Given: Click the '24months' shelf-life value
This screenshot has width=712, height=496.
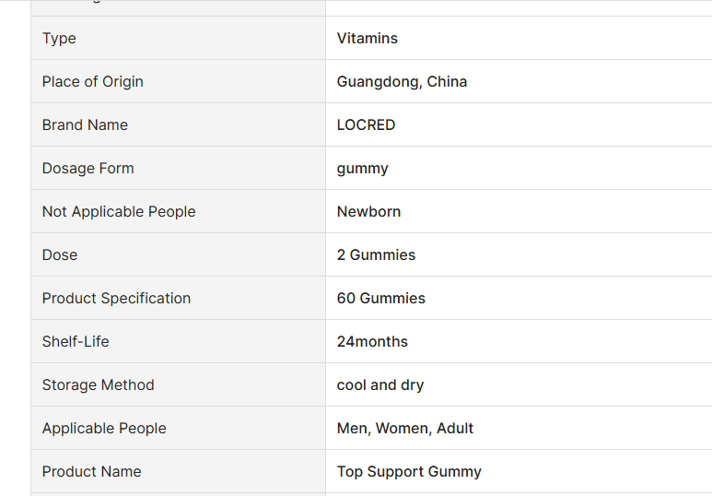Looking at the screenshot, I should tap(372, 342).
